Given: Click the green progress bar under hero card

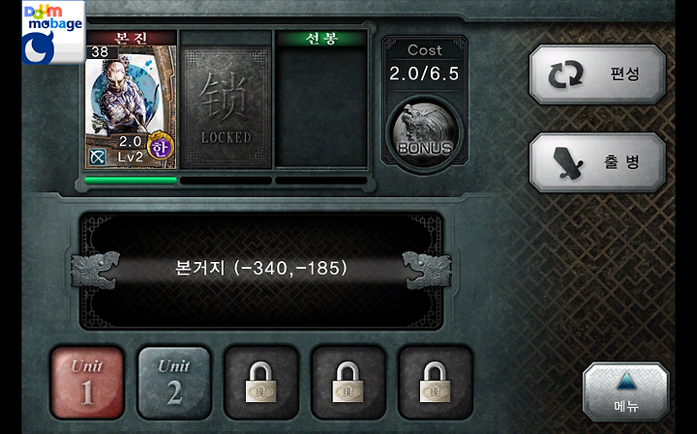Looking at the screenshot, I should (x=131, y=181).
